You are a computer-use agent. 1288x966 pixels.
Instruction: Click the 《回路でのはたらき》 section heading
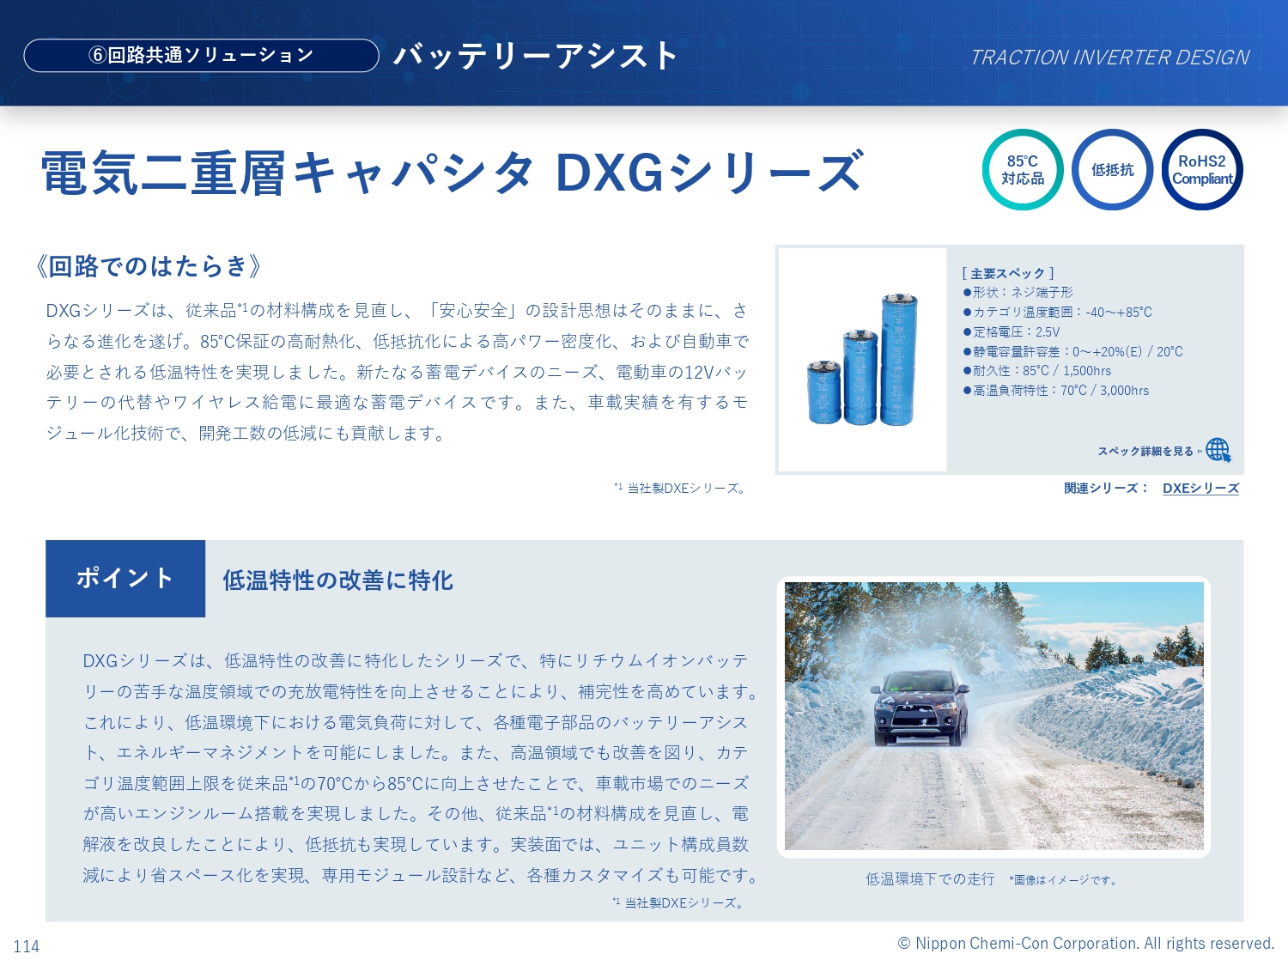pyautogui.click(x=147, y=266)
